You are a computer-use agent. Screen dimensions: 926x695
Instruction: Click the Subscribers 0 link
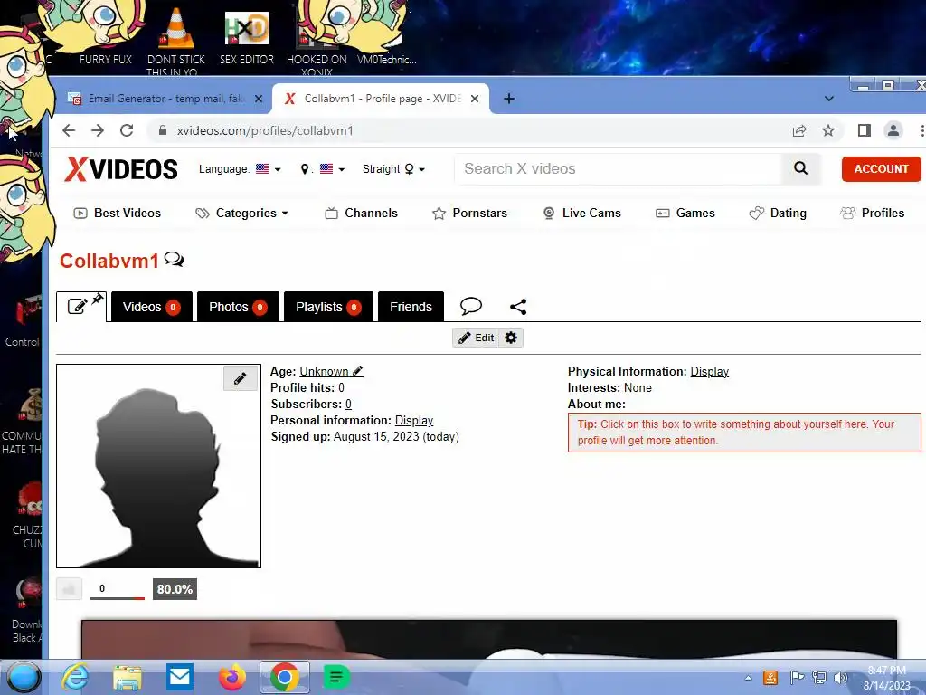pyautogui.click(x=348, y=405)
